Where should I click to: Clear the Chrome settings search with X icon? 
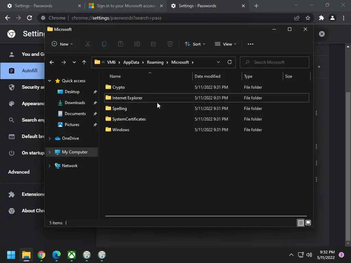pos(322,34)
